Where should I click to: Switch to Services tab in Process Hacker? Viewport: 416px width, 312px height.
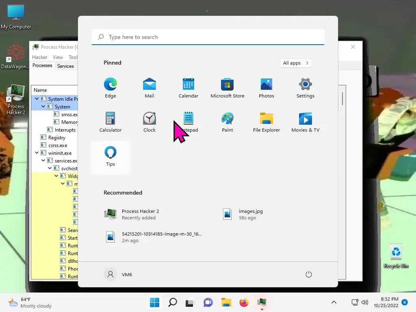[x=65, y=66]
